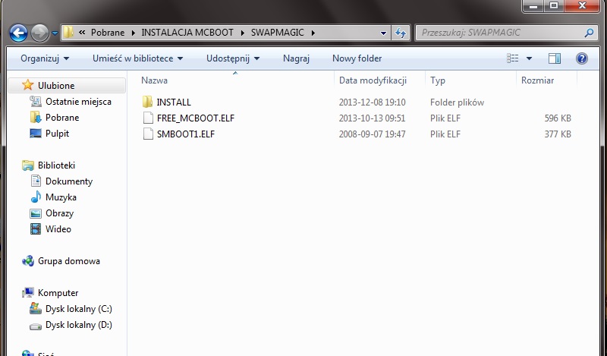Click the FREE_MCBOOT.ELF file icon
The width and height of the screenshot is (607, 356).
point(148,118)
